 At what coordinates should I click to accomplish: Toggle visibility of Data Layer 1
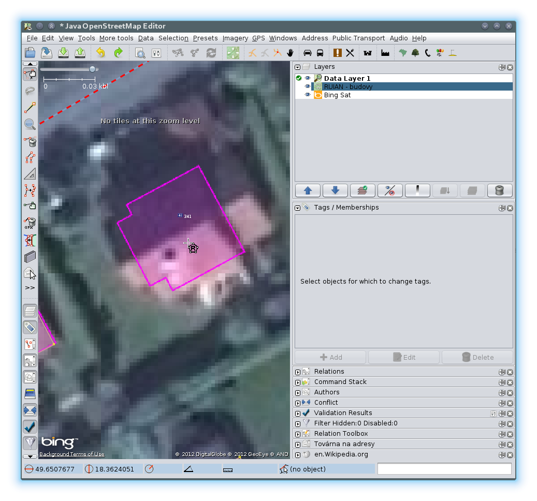(x=308, y=78)
